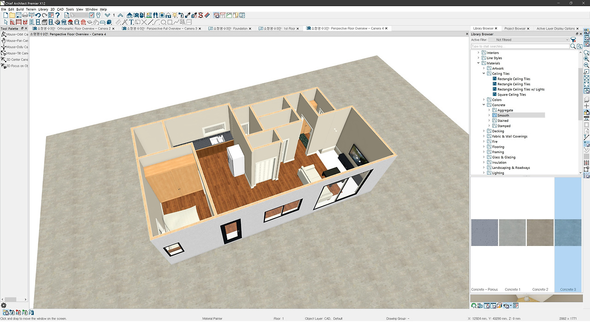Viewport: 590px width, 322px height.
Task: Click the wrench Preferences icon
Action: (98, 15)
